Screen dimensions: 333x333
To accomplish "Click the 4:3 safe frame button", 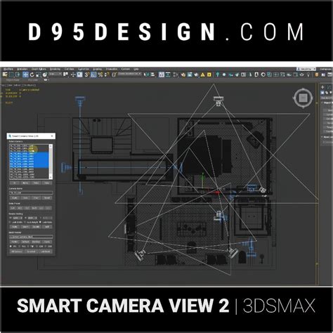I will pos(20,208).
